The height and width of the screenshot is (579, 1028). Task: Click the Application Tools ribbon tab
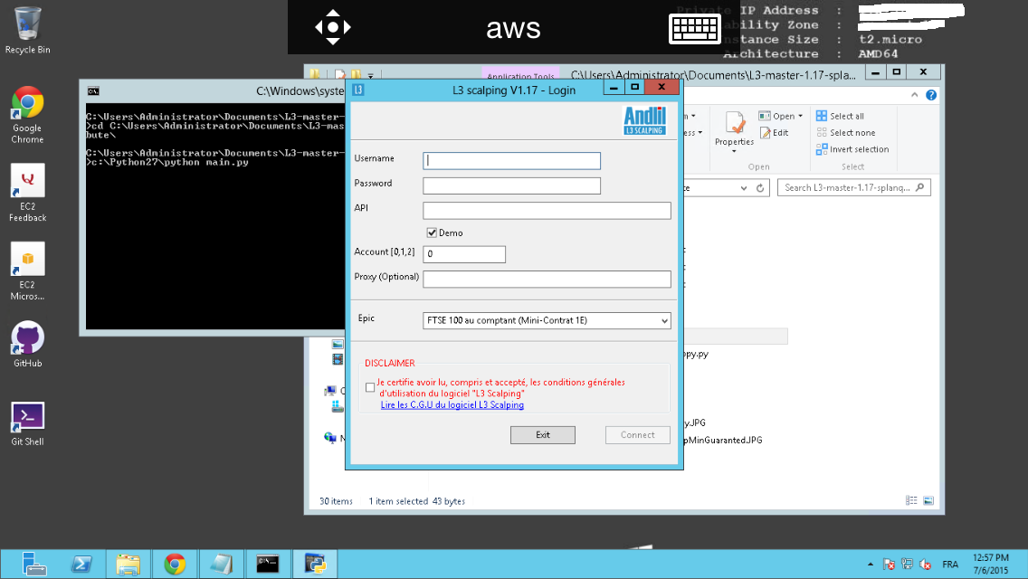pos(520,75)
